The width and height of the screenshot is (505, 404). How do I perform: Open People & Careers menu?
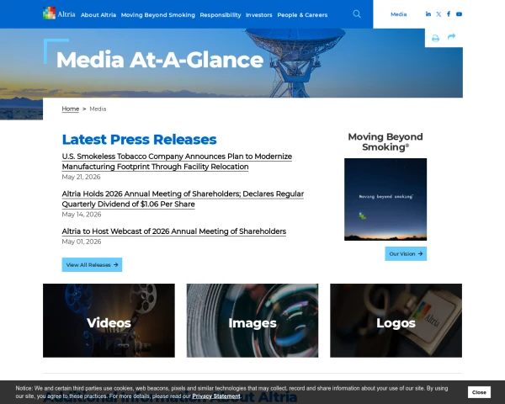[302, 15]
